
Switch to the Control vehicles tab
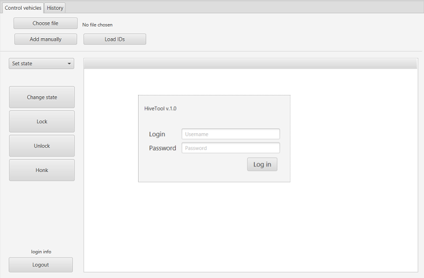pos(23,7)
